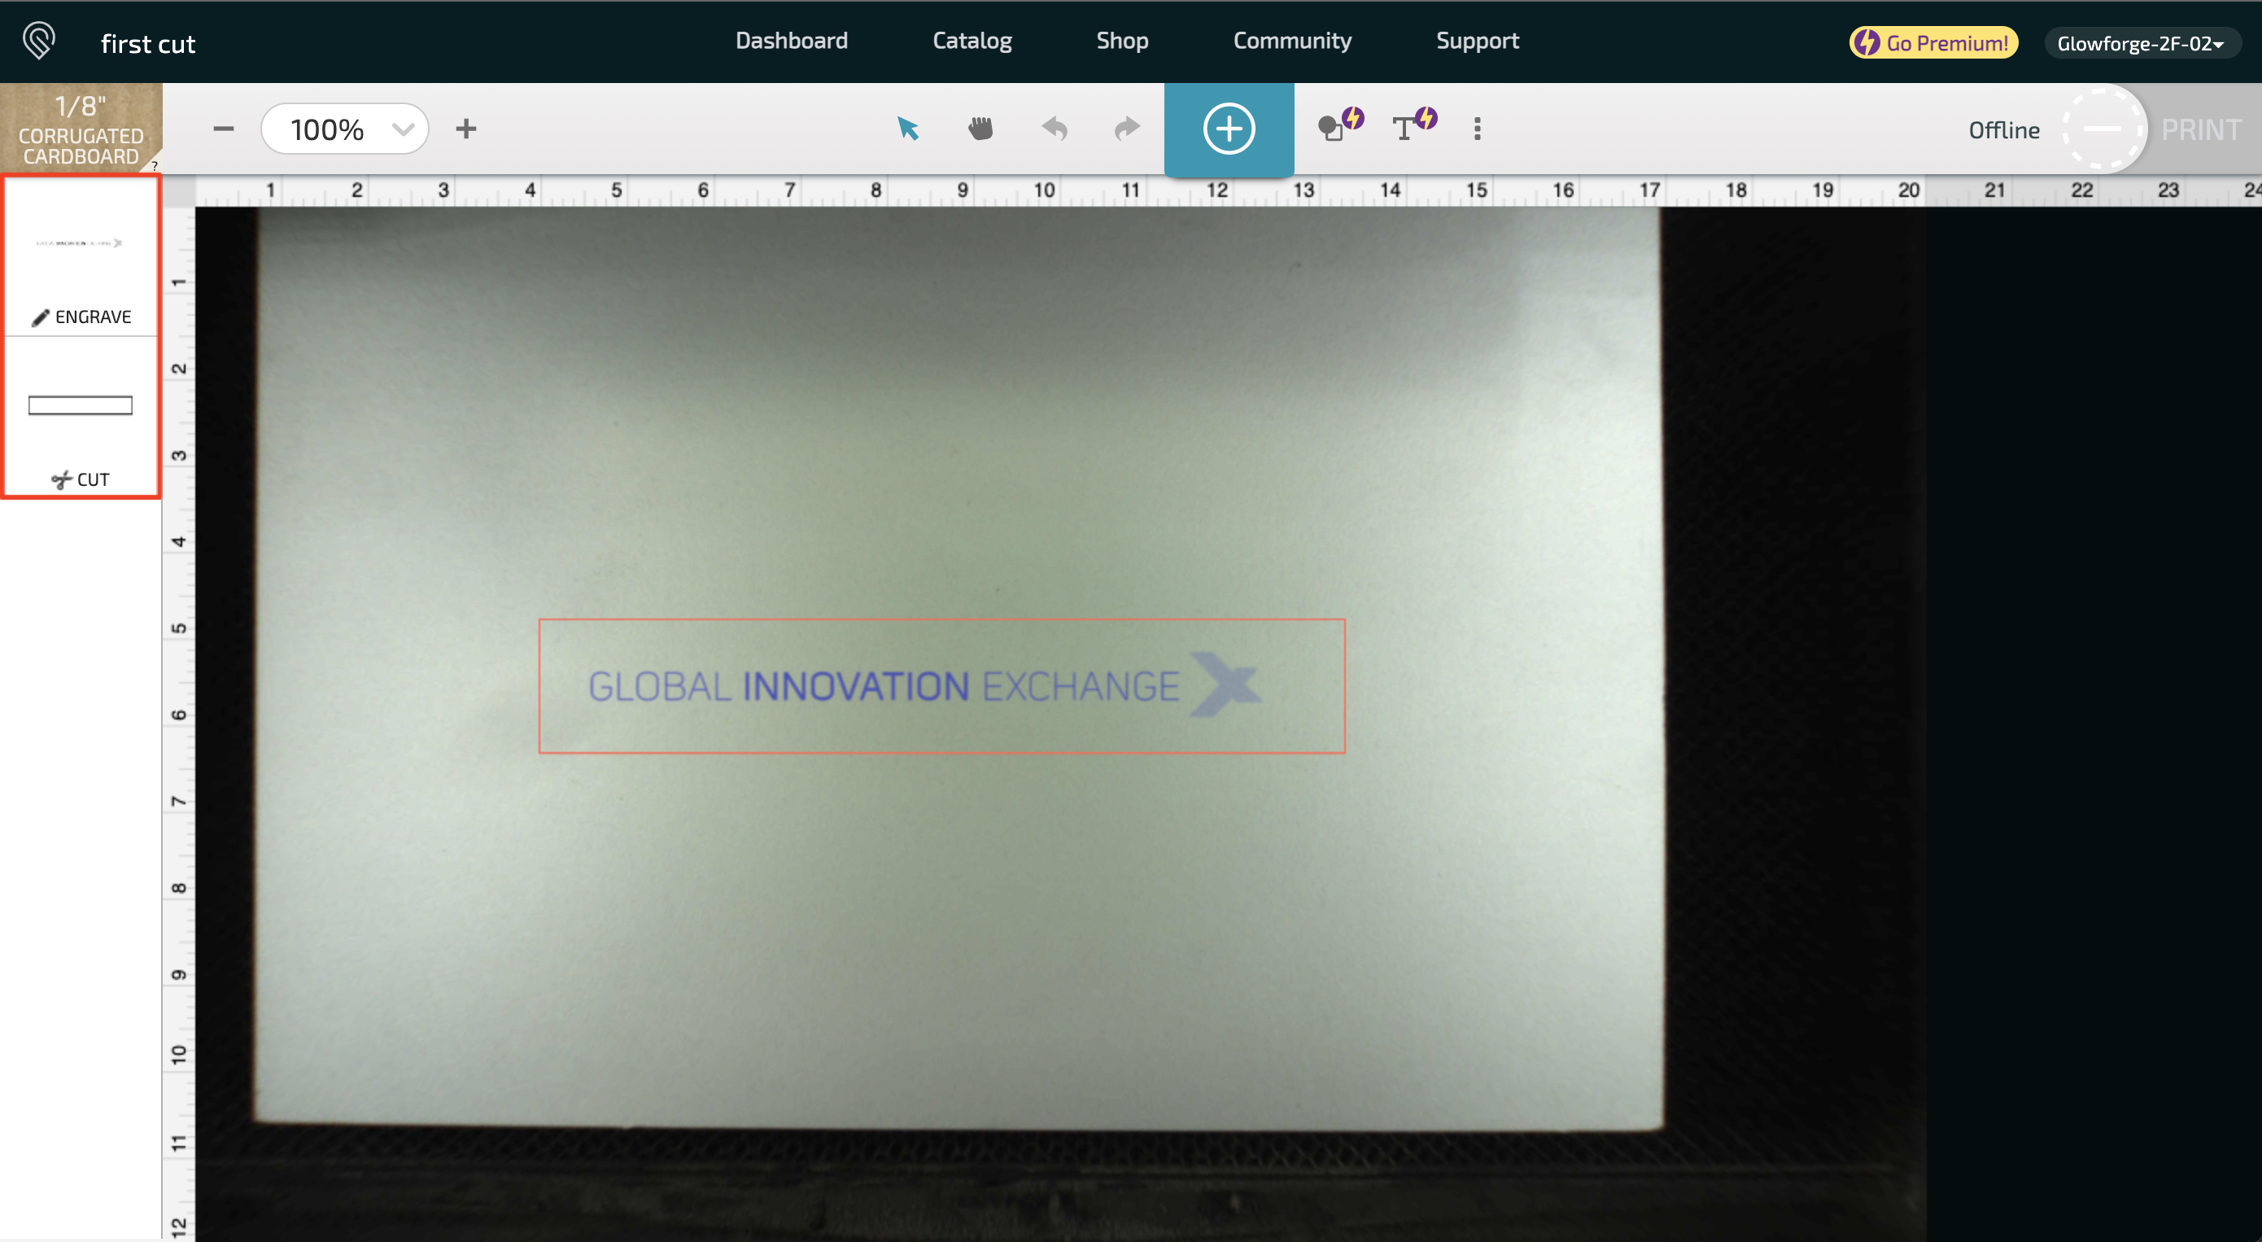This screenshot has height=1242, width=2262.
Task: Click the CUT step label
Action: tap(81, 479)
